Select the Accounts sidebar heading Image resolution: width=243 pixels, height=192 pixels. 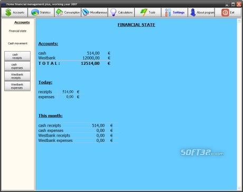click(22, 23)
